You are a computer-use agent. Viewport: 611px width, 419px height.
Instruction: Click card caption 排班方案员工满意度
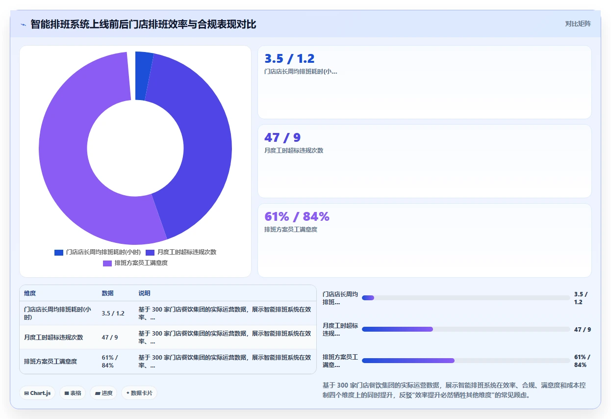(291, 230)
